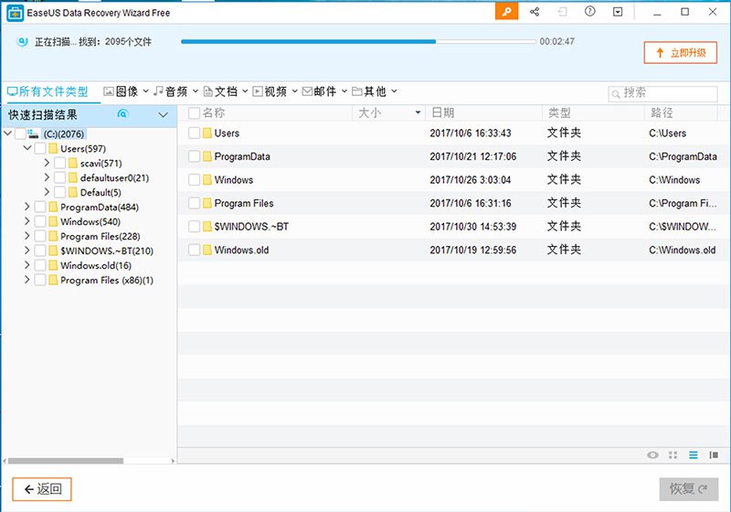Open the 文档 file type filter
Screen dimensions: 731x512
click(x=226, y=91)
